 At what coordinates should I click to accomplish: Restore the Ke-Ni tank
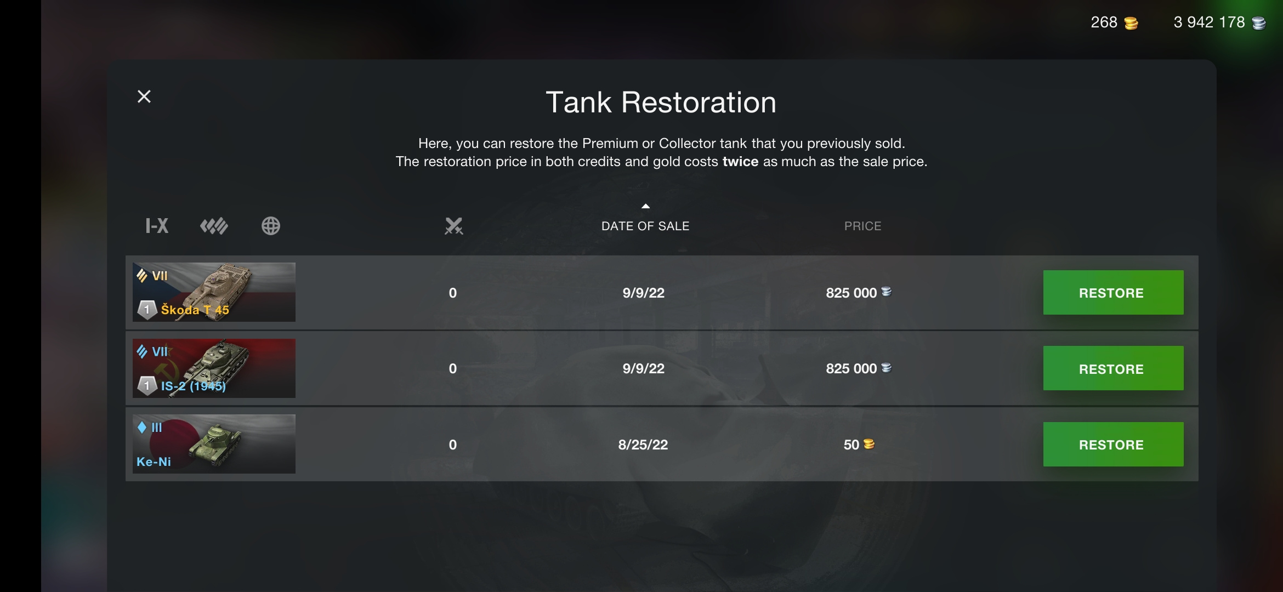pos(1113,445)
